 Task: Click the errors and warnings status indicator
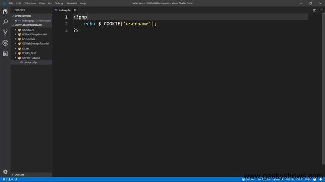pyautogui.click(x=8, y=180)
